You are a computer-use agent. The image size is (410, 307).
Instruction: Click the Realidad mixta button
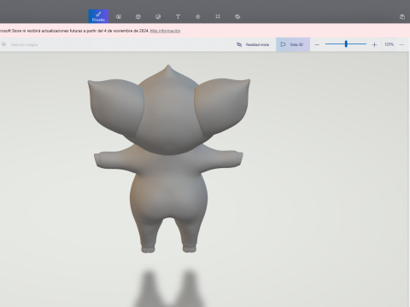coord(253,44)
